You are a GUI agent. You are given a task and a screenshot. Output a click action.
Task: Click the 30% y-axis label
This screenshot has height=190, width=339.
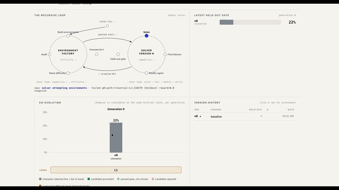pos(45,112)
